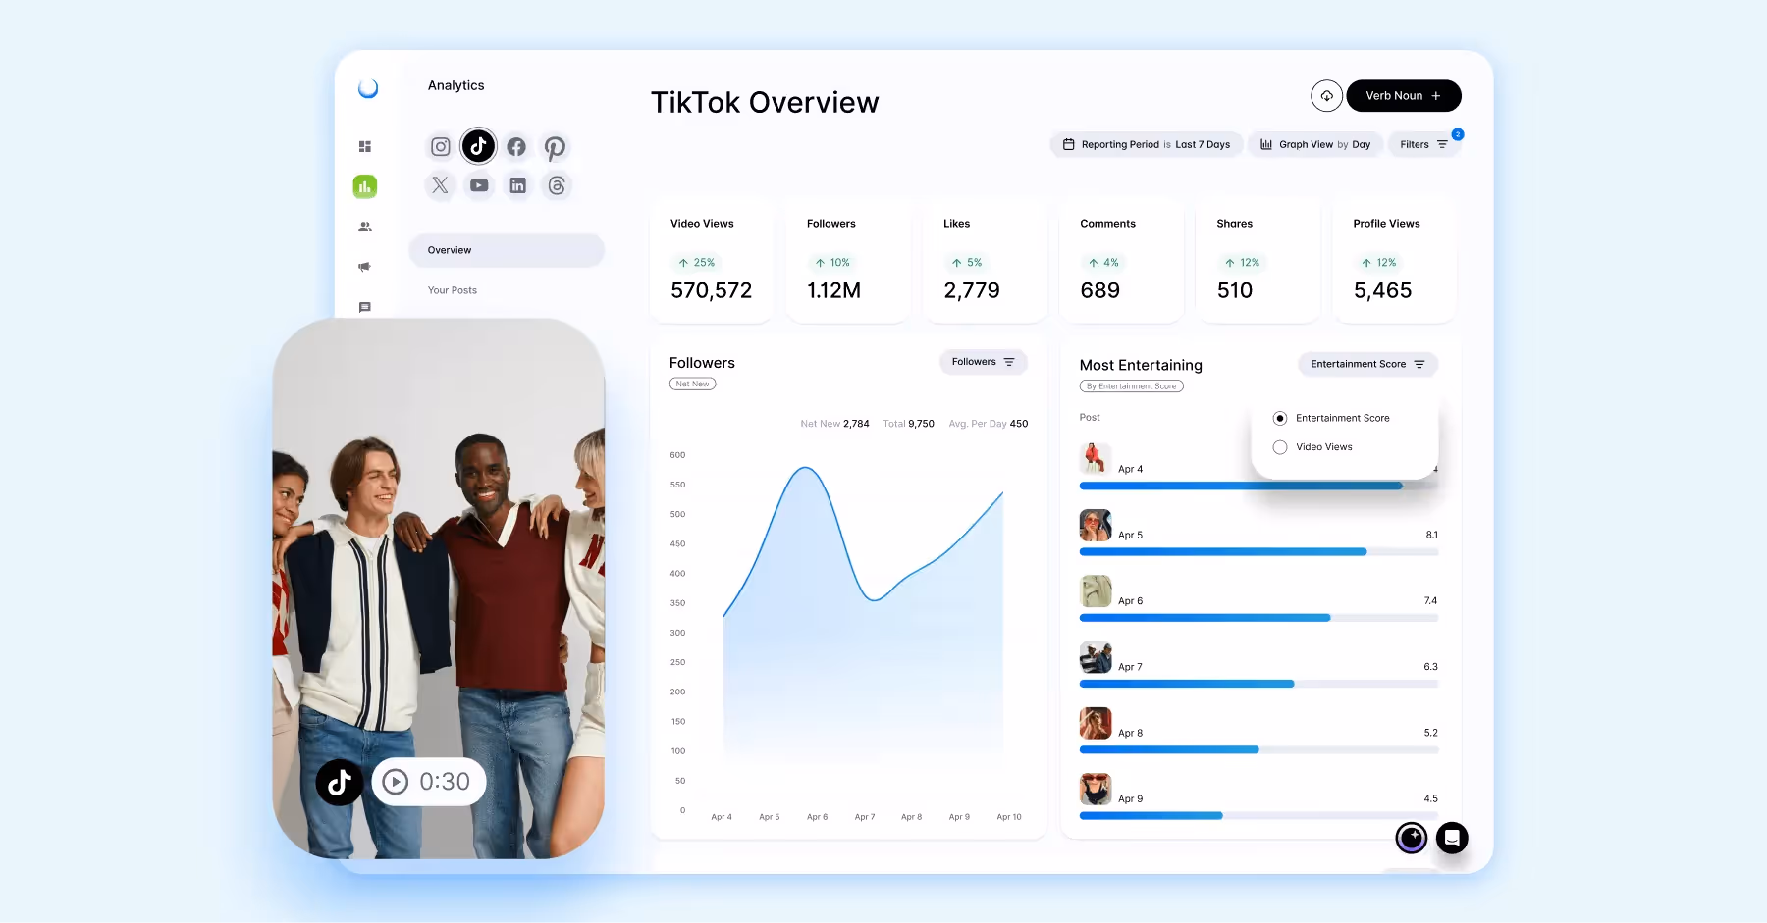Play the 0:30 TikTok video preview

point(428,782)
